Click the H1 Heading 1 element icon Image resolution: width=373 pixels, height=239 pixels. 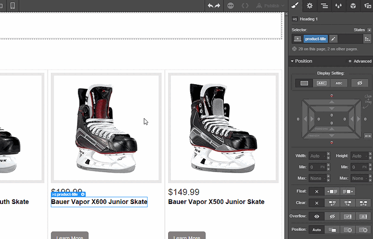click(295, 19)
